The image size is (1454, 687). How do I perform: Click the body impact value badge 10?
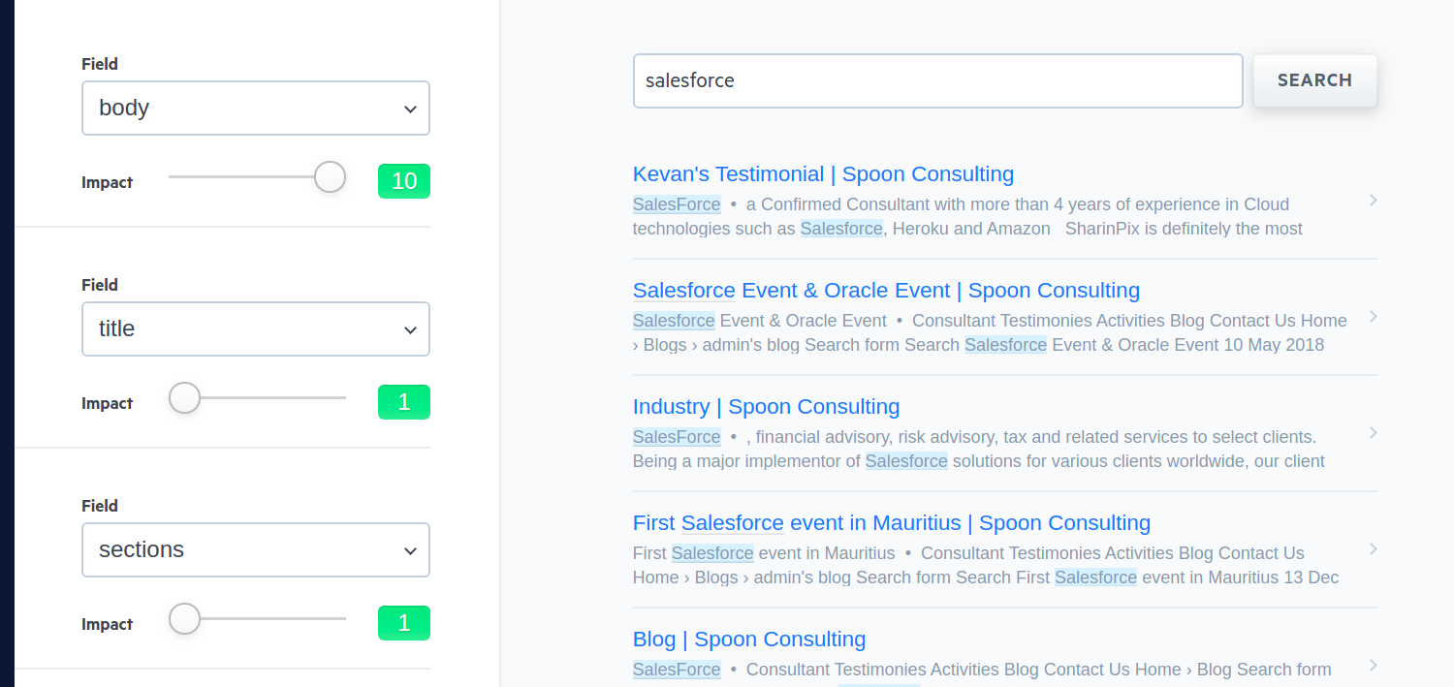click(404, 181)
